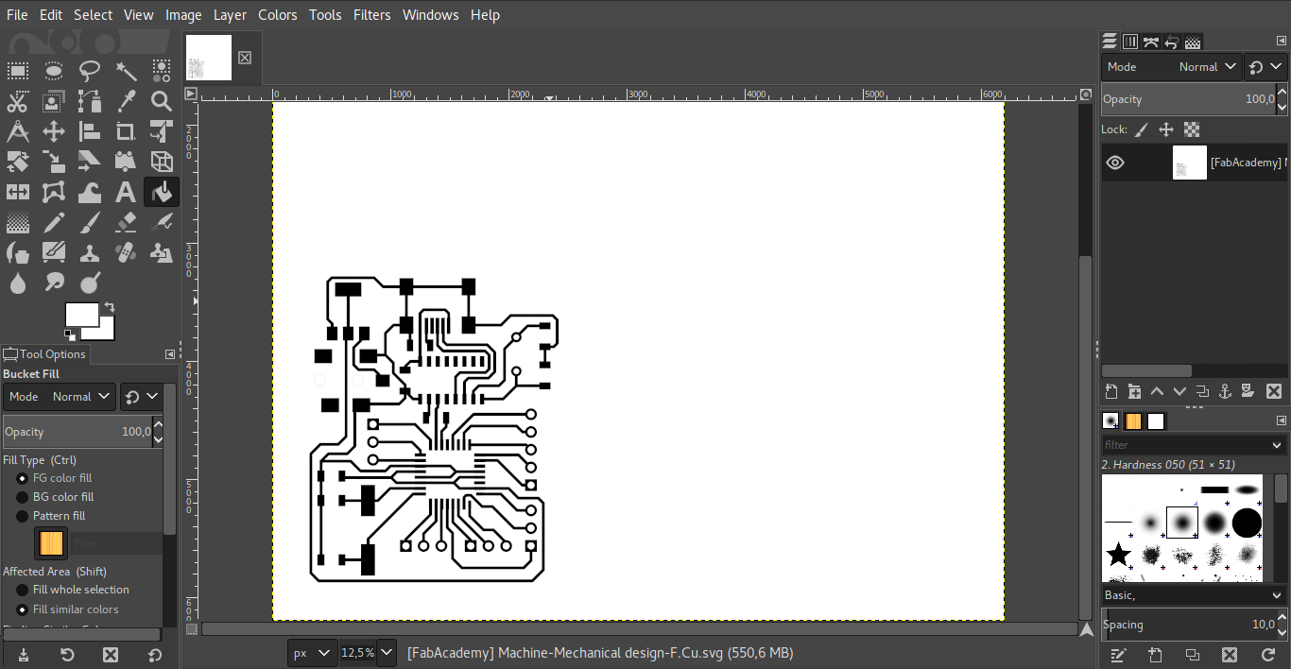Open the Colors menu
The width and height of the screenshot is (1291, 669).
point(277,14)
